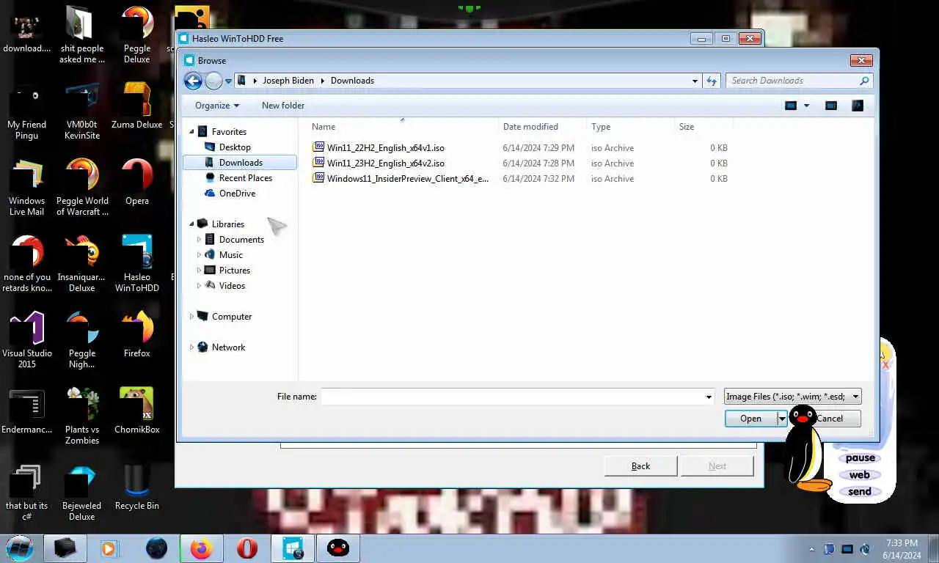This screenshot has width=939, height=563.
Task: Select OneDrive in the sidebar
Action: pyautogui.click(x=237, y=194)
